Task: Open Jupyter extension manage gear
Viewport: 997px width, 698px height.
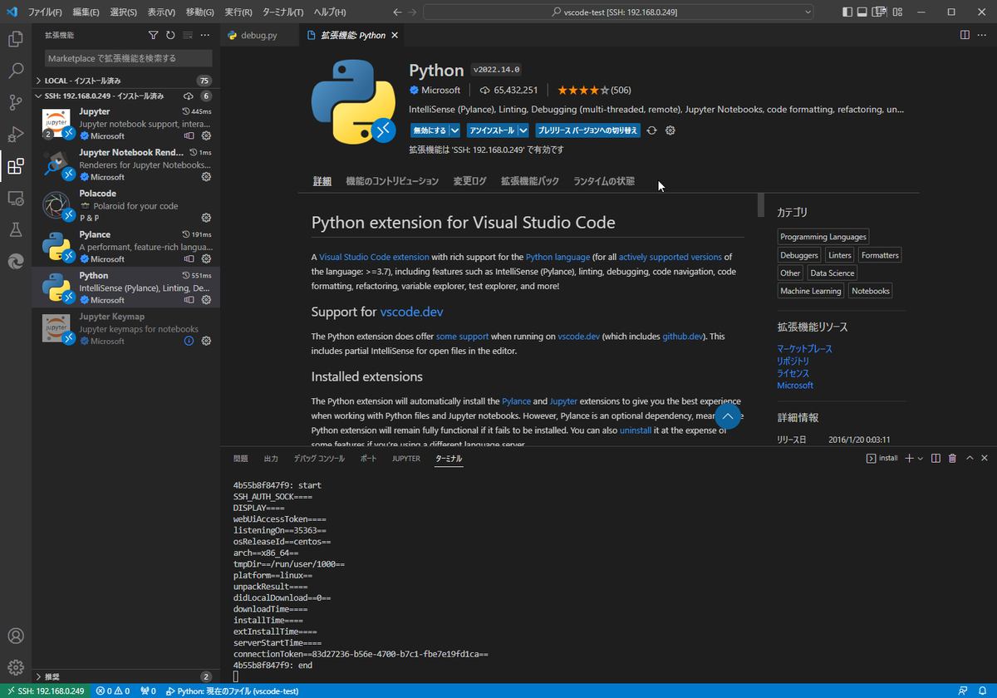Action: [206, 135]
